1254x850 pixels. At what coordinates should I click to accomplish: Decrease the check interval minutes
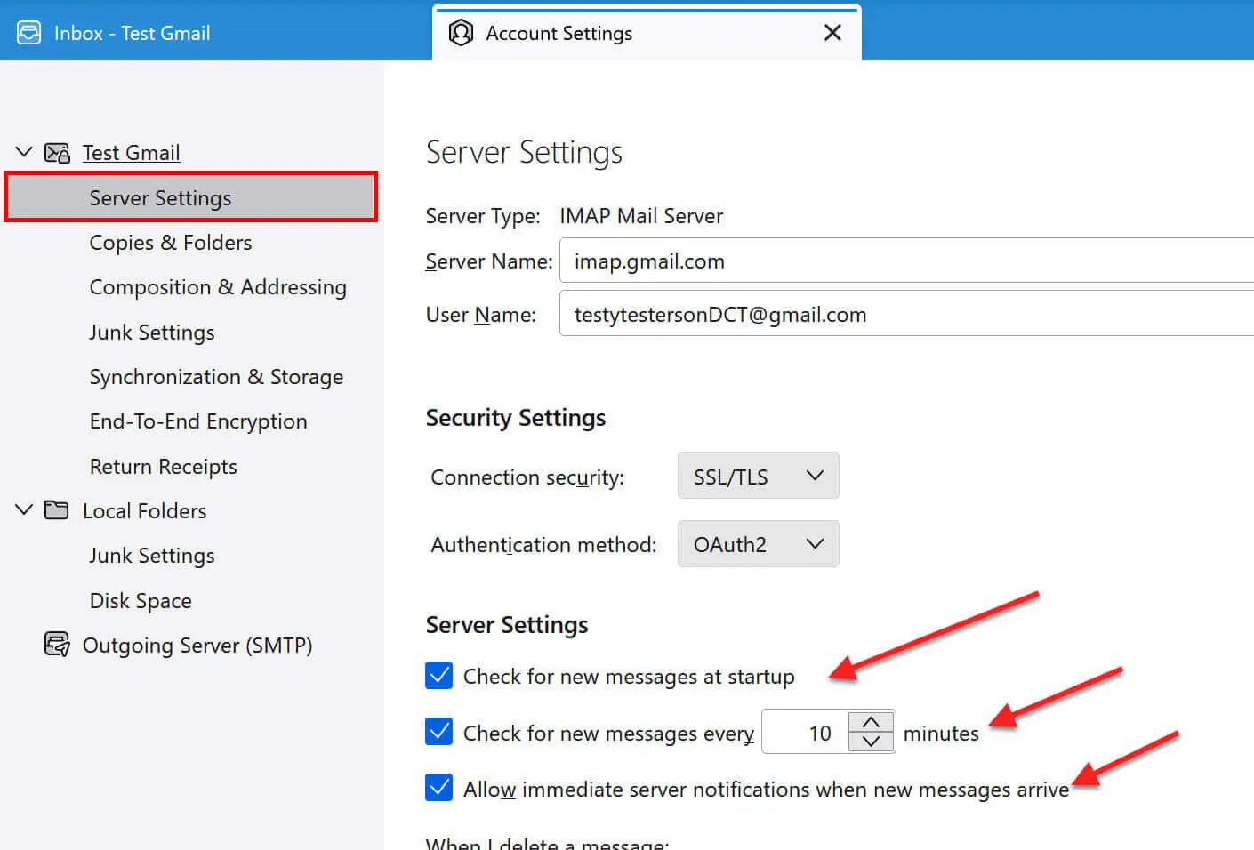(x=871, y=742)
